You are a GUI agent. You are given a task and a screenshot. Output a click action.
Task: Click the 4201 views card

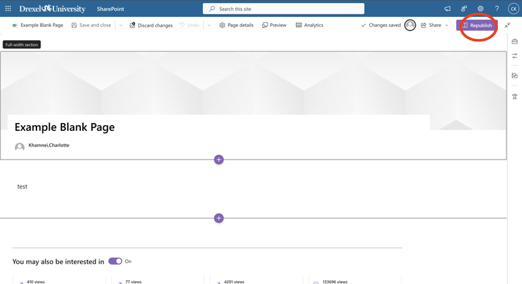[256, 279]
